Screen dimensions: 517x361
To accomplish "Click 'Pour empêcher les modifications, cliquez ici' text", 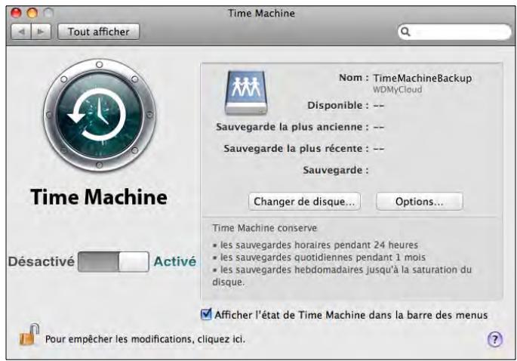I will [145, 339].
